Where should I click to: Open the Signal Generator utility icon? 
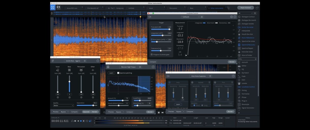point(239,108)
